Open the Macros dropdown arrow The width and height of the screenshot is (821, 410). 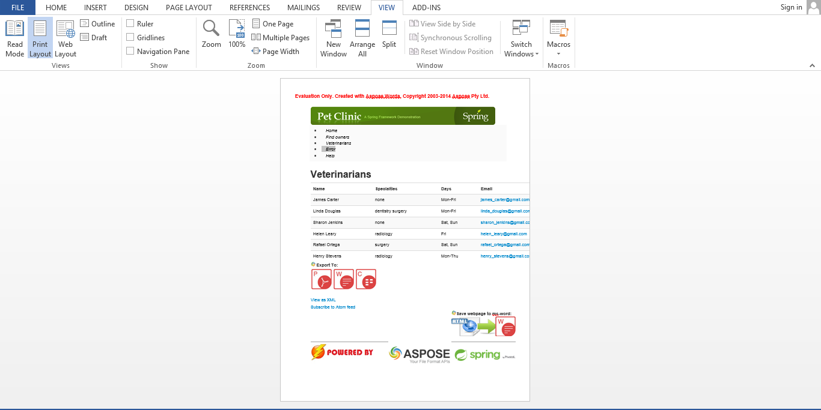558,54
